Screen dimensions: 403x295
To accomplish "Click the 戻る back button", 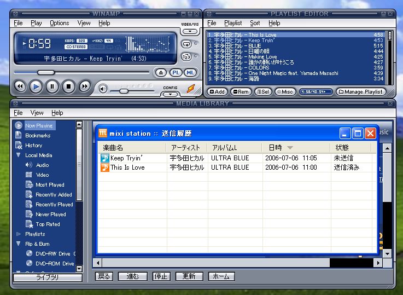I will pyautogui.click(x=104, y=276).
